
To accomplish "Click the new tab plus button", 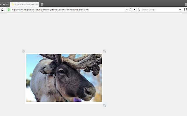I will coord(42,4).
